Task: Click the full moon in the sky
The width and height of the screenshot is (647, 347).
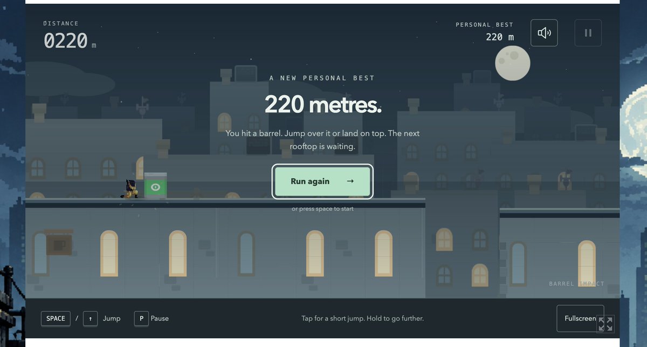Action: pos(513,63)
